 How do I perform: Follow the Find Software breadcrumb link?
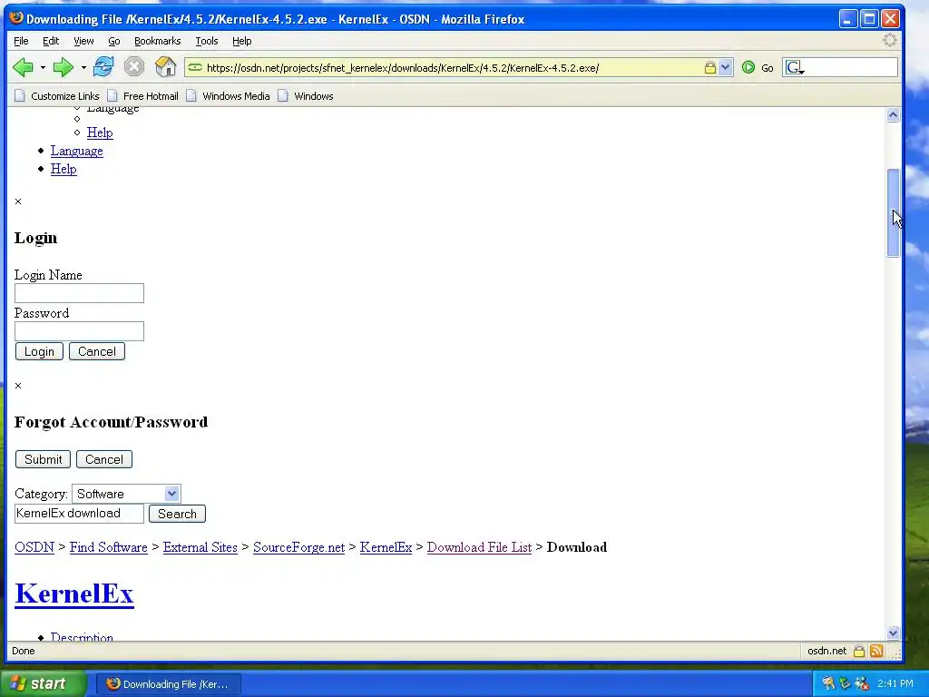[x=109, y=547]
